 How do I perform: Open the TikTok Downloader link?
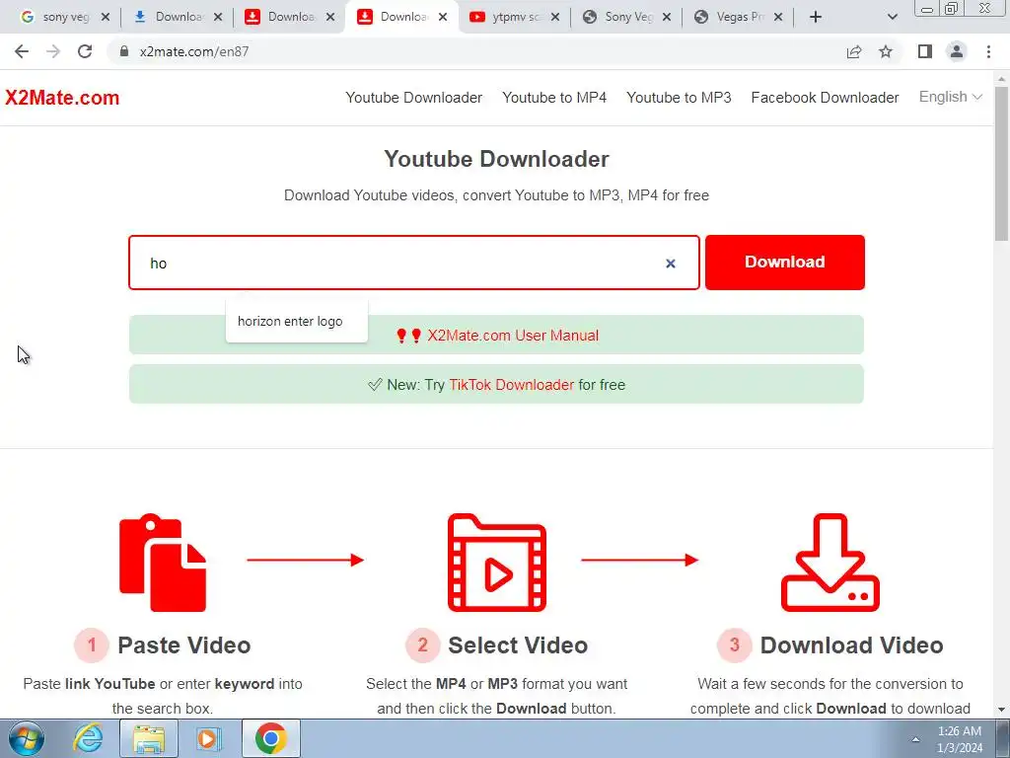click(x=512, y=385)
